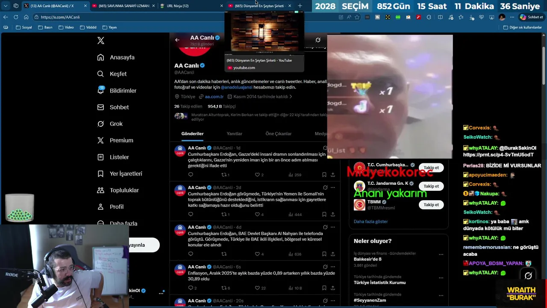
Task: Switch to the Gönderiler tab
Action: click(192, 134)
